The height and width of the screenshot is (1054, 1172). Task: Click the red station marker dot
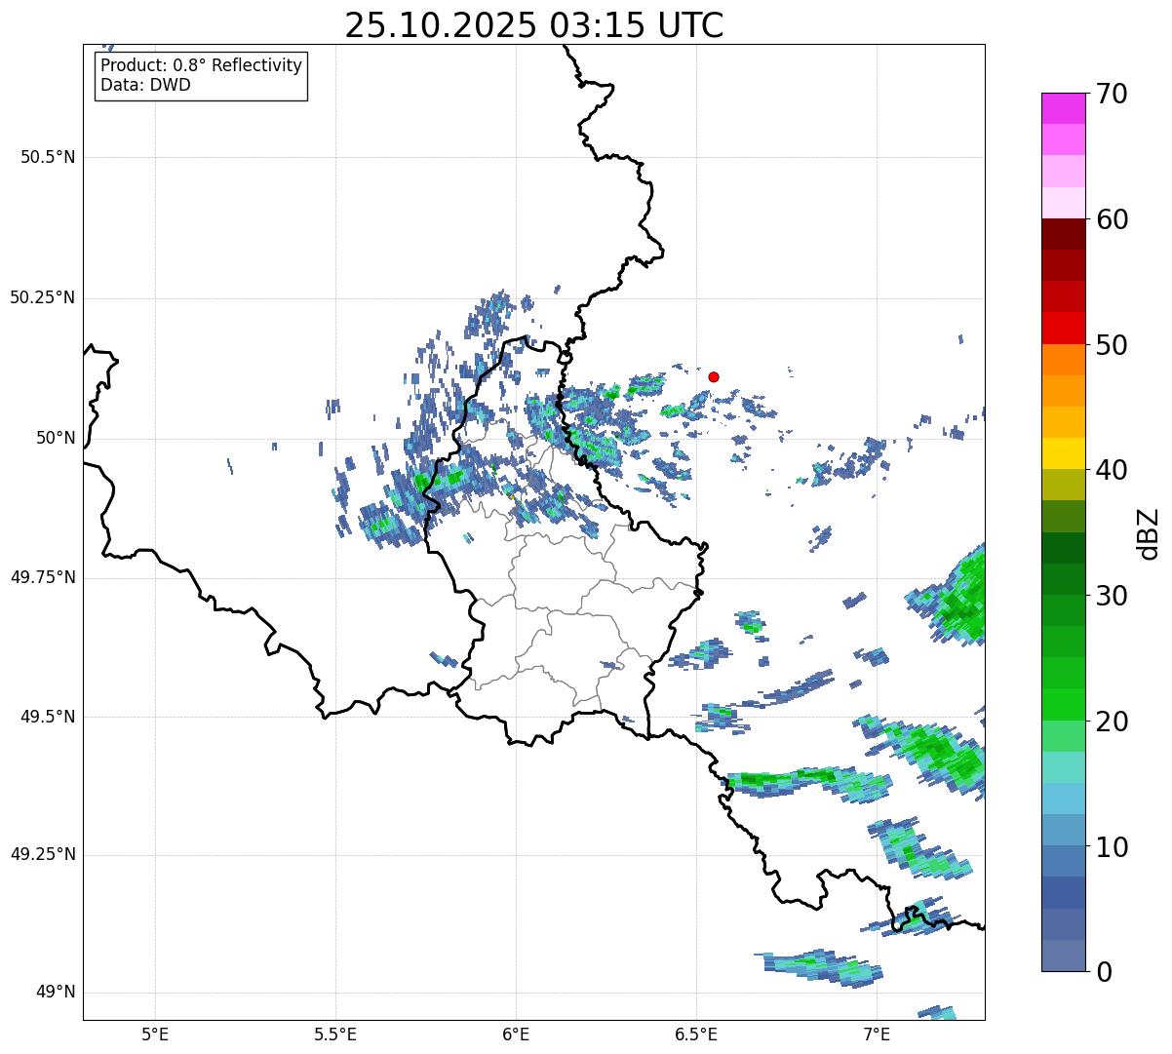click(714, 376)
